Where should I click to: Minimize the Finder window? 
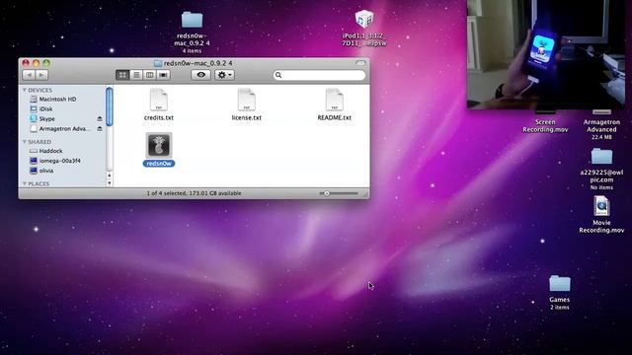36,63
